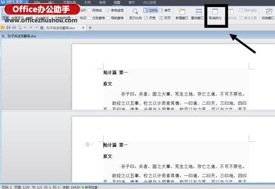
Task: Click heading 始计篇 第一 in the upper pane
Action: click(115, 72)
